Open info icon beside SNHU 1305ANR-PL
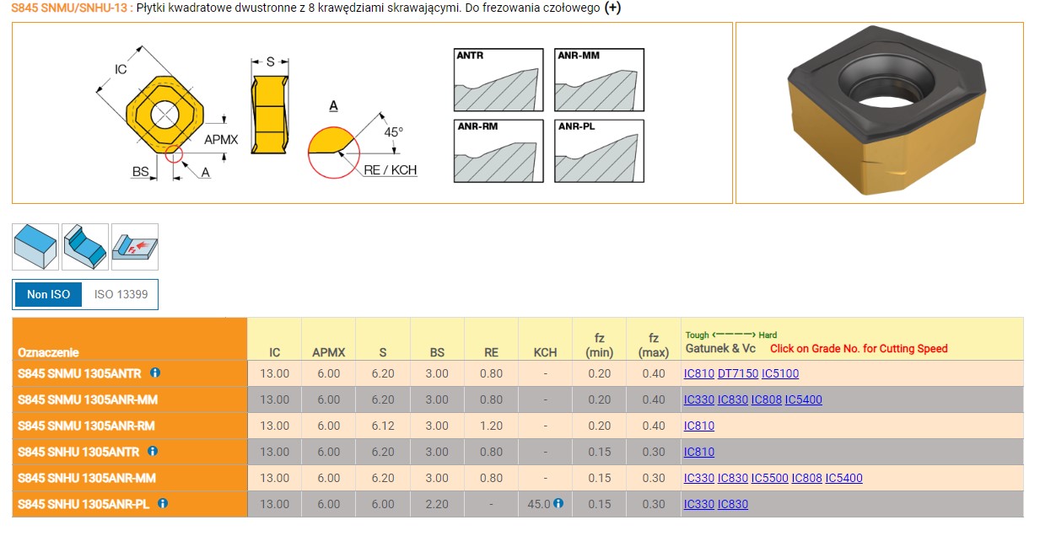Screen dimensions: 1040x536 point(163,503)
